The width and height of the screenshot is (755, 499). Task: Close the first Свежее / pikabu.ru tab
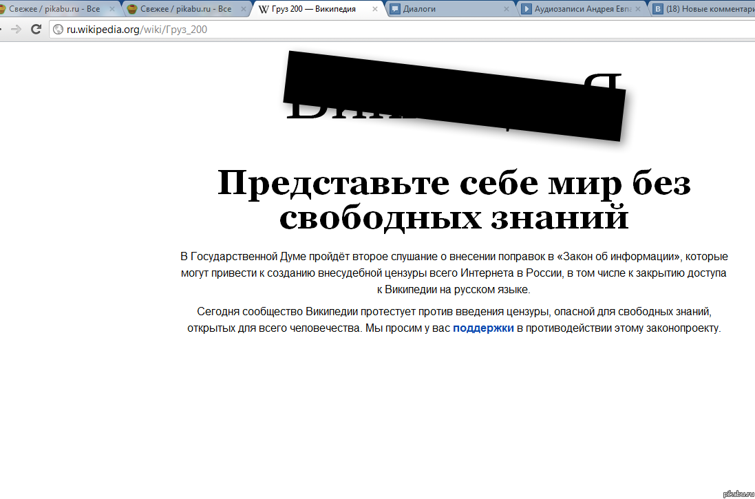112,10
